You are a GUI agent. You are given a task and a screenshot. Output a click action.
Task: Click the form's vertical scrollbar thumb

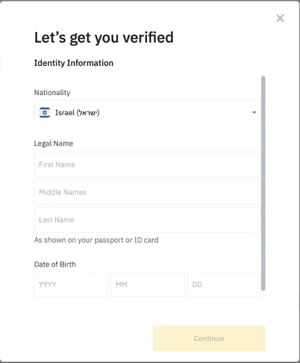263,183
